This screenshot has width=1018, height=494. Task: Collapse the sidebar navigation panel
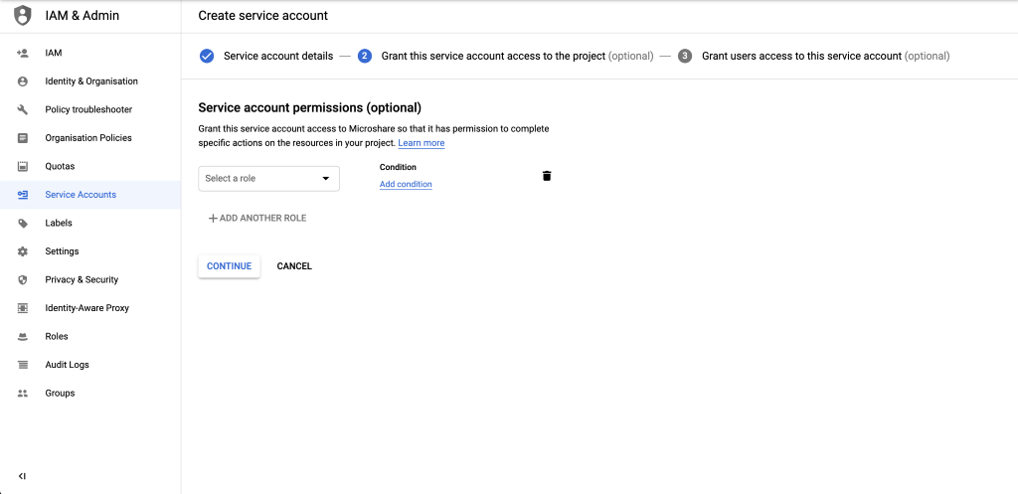(x=22, y=476)
